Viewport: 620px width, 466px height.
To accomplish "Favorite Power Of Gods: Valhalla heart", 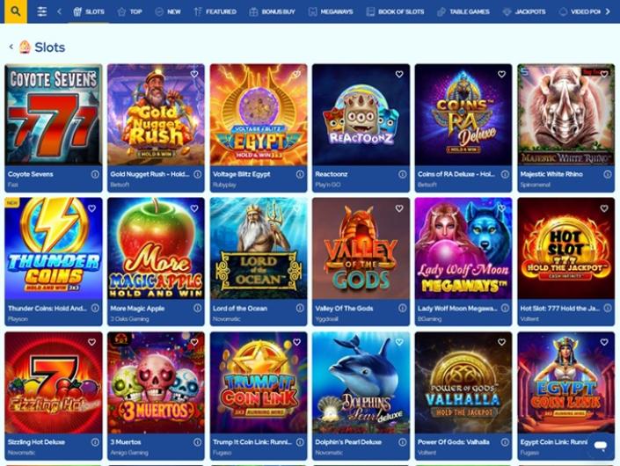I will tap(501, 342).
